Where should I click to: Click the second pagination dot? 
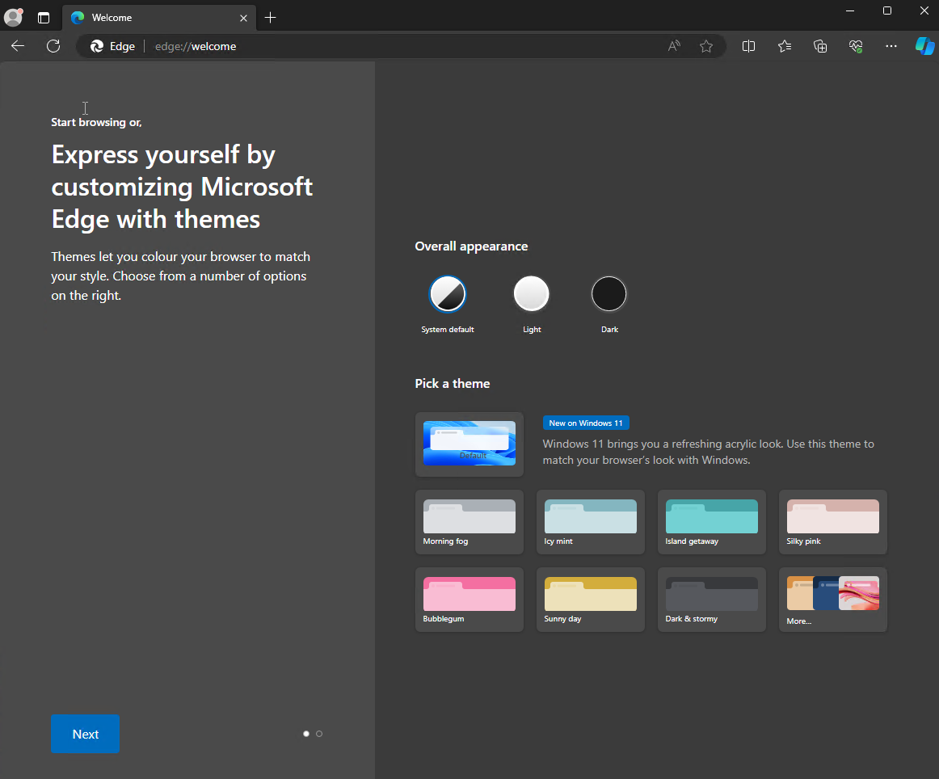pos(319,734)
